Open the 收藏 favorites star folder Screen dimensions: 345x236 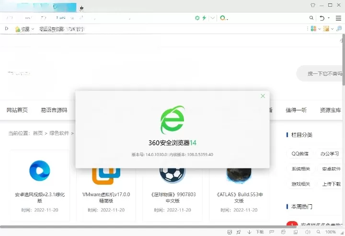(22, 29)
